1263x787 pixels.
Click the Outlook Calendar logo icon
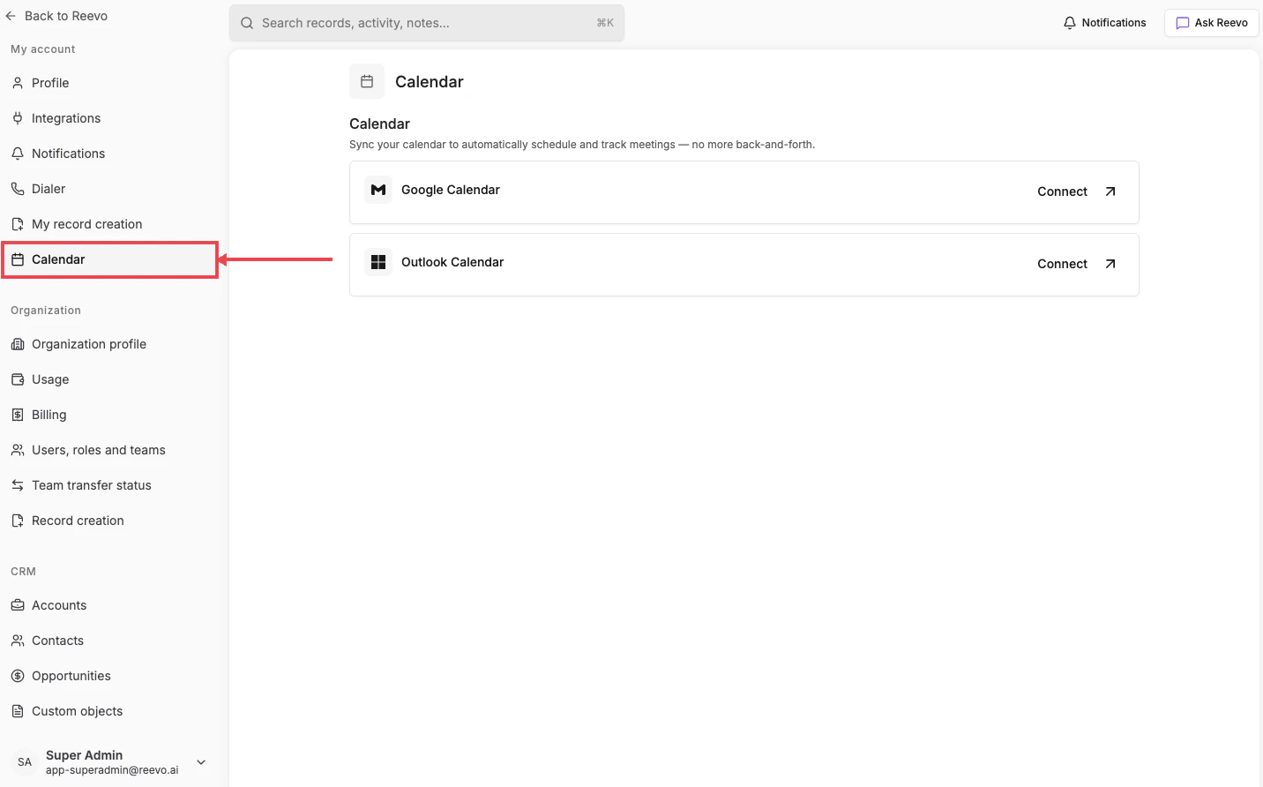pos(378,262)
